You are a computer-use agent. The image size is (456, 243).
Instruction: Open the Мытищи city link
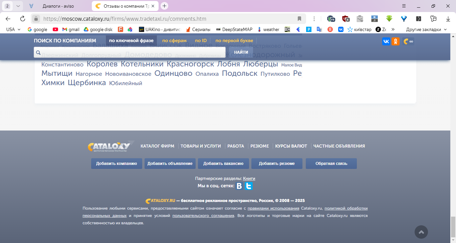click(57, 73)
